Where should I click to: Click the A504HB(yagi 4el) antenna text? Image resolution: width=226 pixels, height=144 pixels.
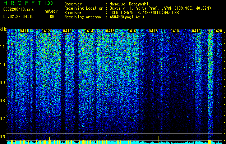pyautogui.click(x=127, y=17)
